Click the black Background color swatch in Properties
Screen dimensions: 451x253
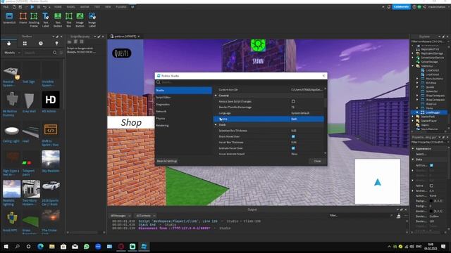tap(431, 201)
